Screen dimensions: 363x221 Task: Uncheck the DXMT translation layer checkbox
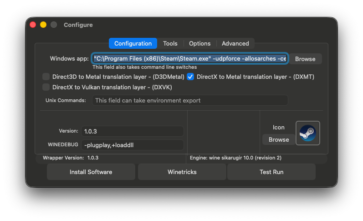point(190,77)
